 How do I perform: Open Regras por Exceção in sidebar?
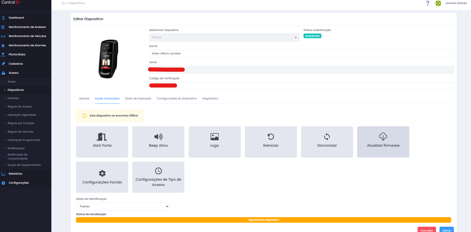tap(21, 123)
